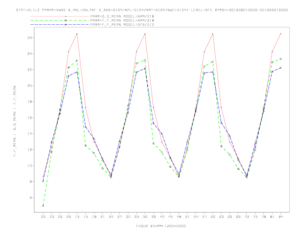Click y-axis tick value 6
This screenshot has width=306, height=236.
tap(31, 198)
